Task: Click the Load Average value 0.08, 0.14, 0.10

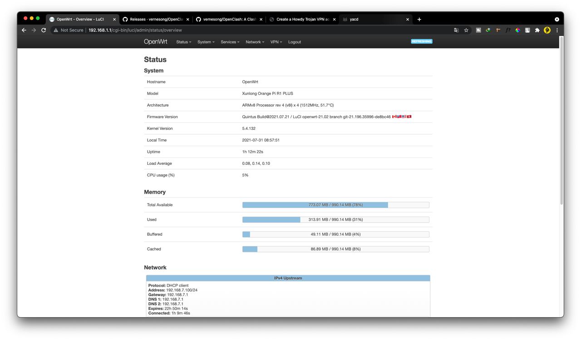Action: 256,163
